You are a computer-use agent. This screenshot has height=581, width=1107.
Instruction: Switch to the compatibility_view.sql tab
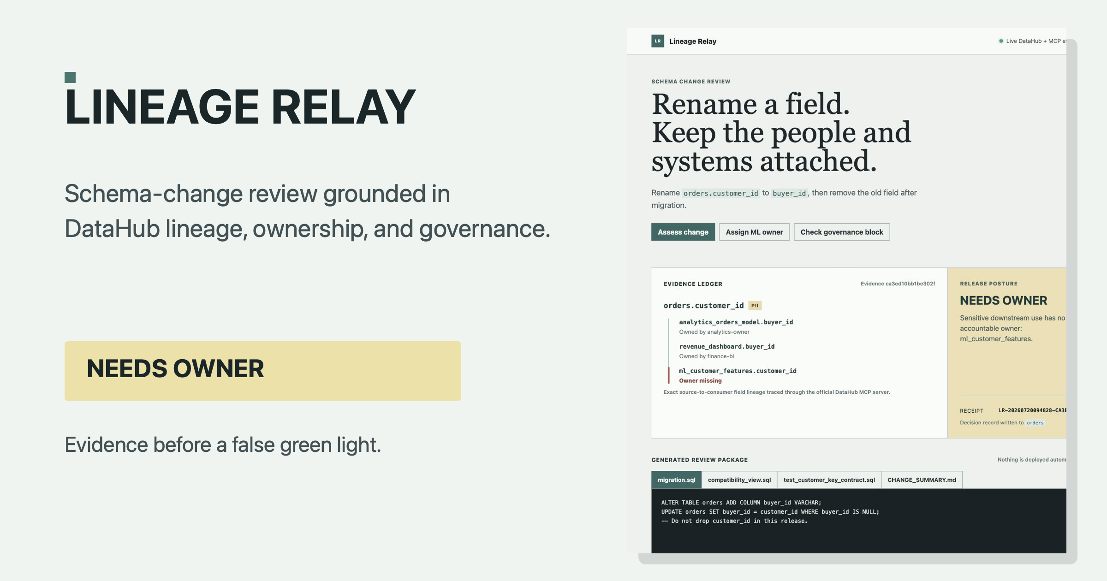pyautogui.click(x=739, y=480)
